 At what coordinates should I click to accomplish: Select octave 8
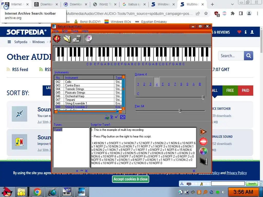pos(181,84)
